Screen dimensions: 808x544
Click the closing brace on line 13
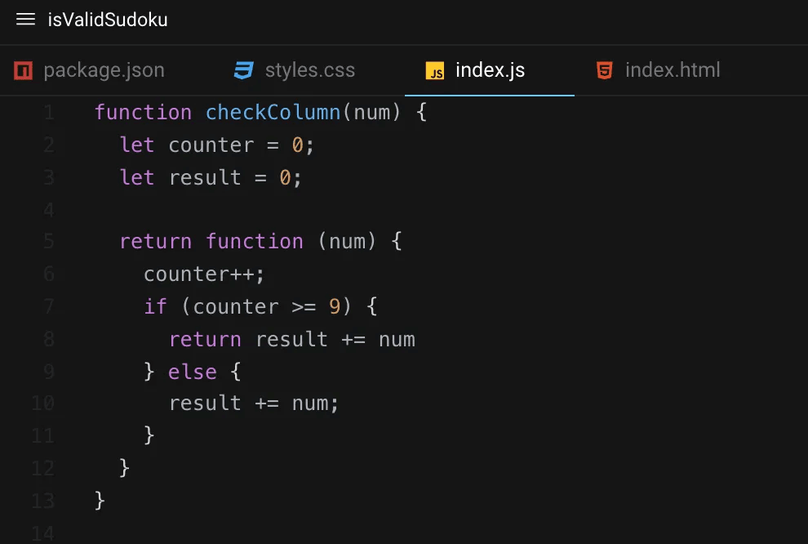(x=98, y=500)
